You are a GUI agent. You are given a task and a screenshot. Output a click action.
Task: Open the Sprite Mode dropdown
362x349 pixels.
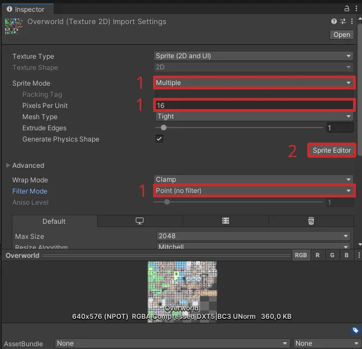[254, 83]
